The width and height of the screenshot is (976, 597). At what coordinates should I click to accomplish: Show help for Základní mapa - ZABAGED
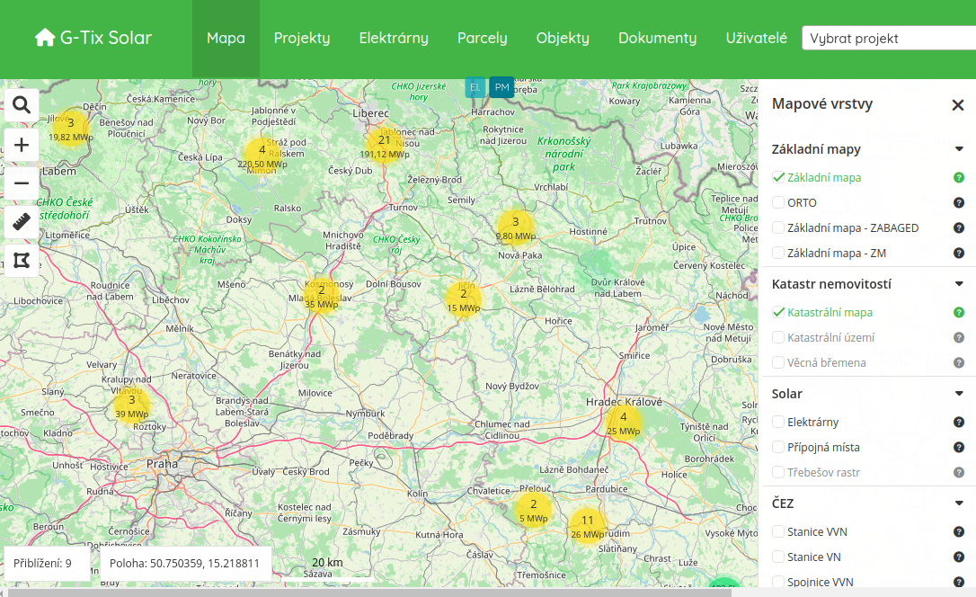pos(959,227)
